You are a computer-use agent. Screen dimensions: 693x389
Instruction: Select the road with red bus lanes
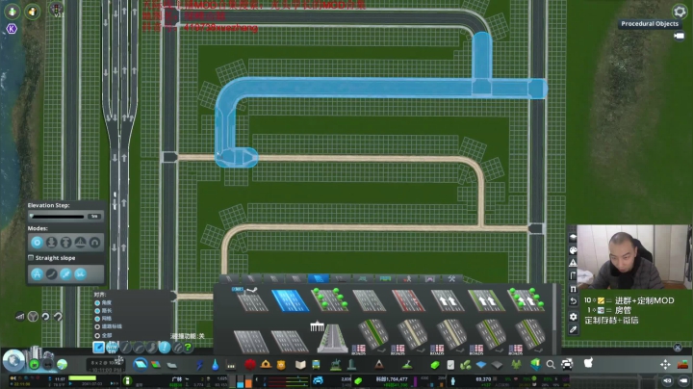(408, 300)
